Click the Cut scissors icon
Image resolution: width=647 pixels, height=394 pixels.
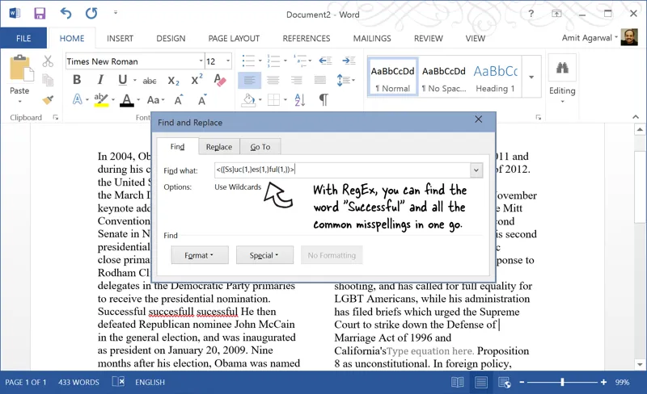pyautogui.click(x=48, y=61)
